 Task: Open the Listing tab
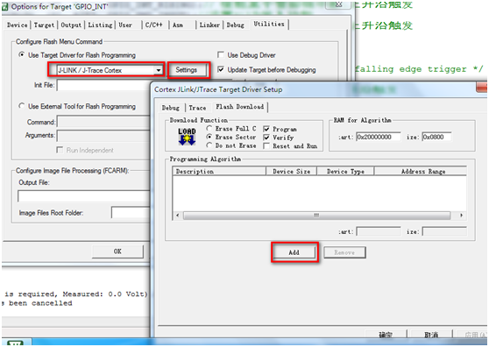(x=100, y=25)
